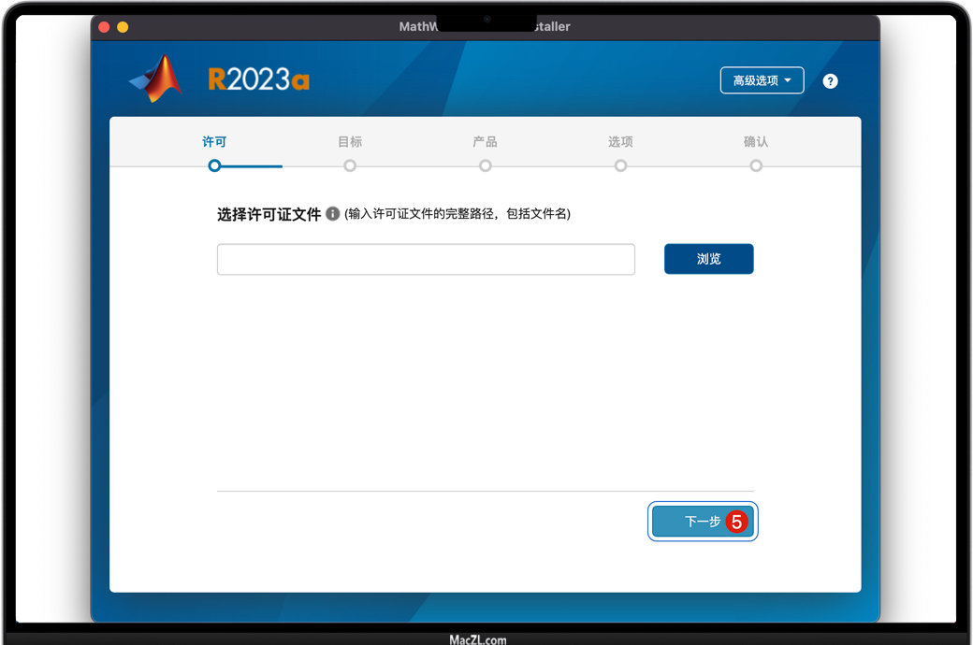The width and height of the screenshot is (973, 645).
Task: Open the 选项 step tab label
Action: click(620, 142)
